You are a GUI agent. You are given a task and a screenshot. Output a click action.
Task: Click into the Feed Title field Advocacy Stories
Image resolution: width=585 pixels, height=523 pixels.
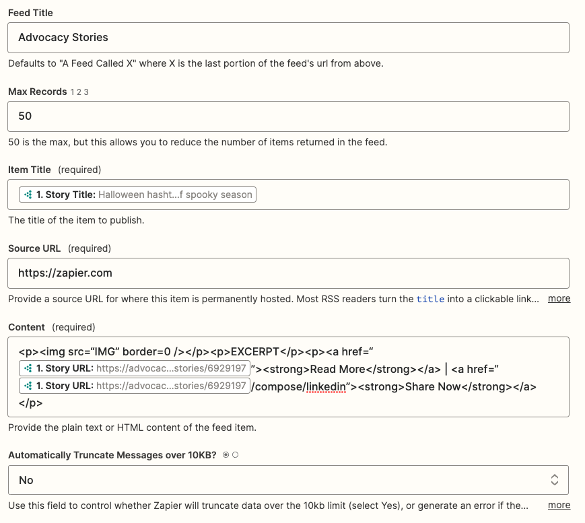point(288,38)
